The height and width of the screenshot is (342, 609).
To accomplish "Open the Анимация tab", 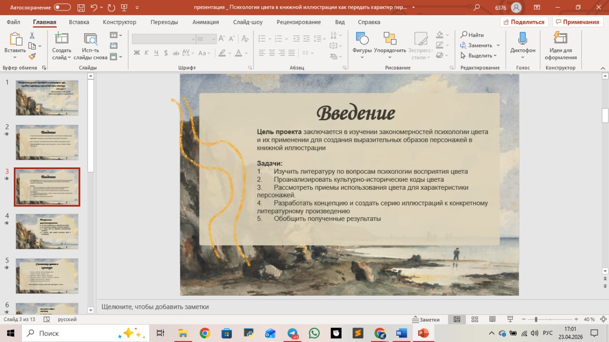I will point(206,22).
